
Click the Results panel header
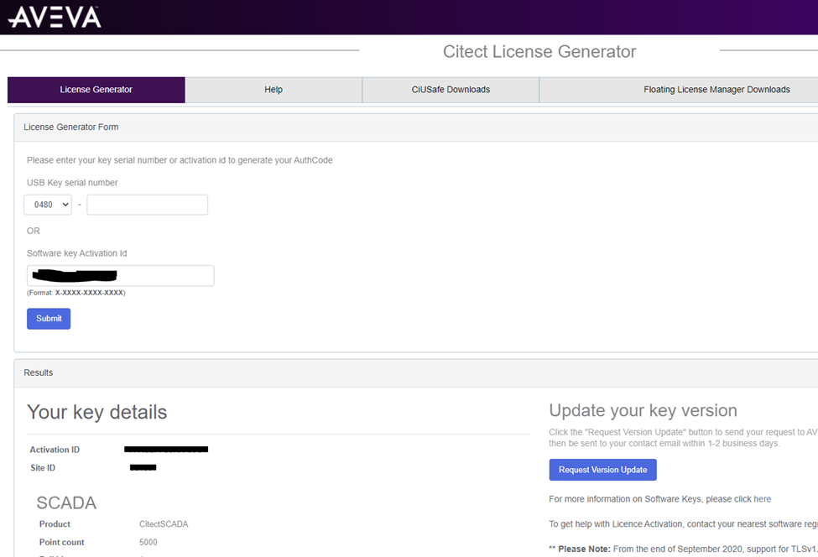(x=416, y=373)
